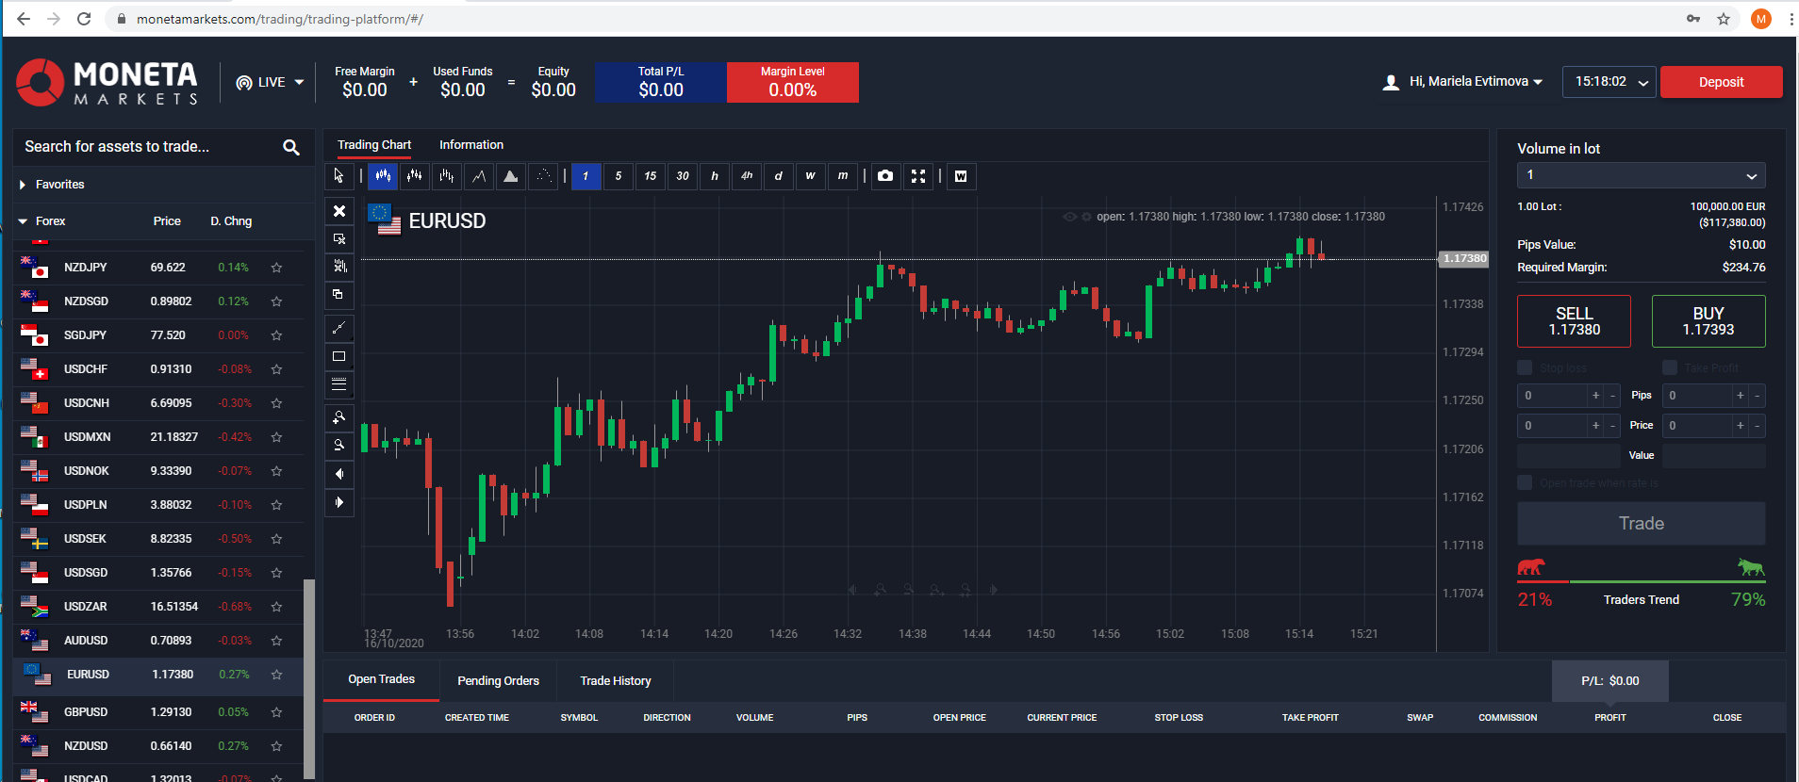This screenshot has width=1799, height=782.
Task: Switch chart to OHLC bars style
Action: [x=447, y=176]
